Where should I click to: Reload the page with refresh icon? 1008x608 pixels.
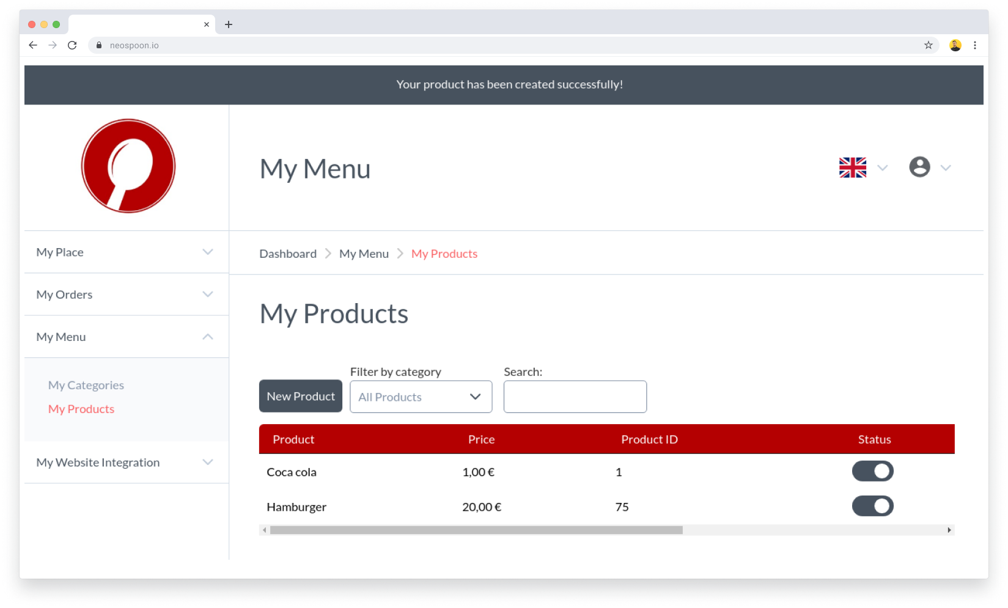[72, 45]
